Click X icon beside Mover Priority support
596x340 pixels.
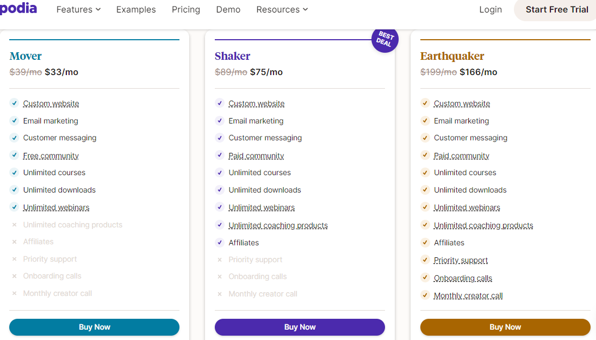14,259
